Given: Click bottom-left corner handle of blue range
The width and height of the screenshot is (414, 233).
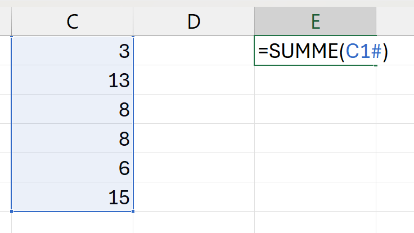Looking at the screenshot, I should click(11, 212).
